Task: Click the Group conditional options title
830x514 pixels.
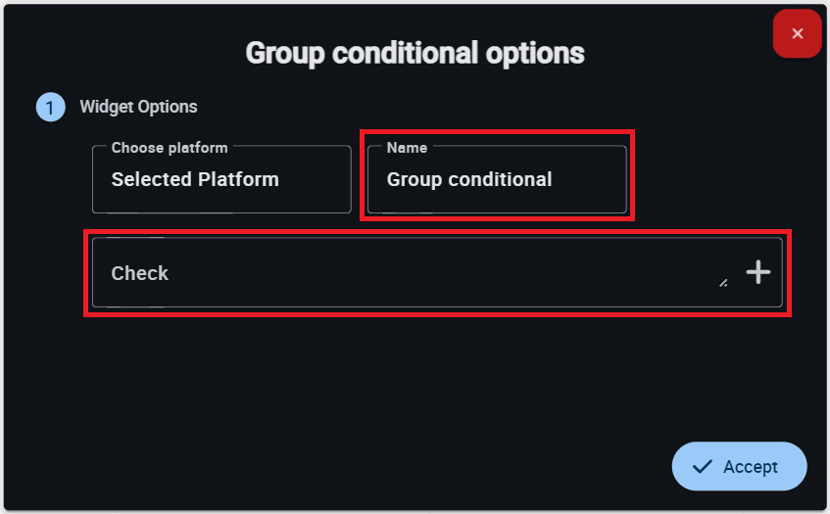Action: (x=415, y=53)
